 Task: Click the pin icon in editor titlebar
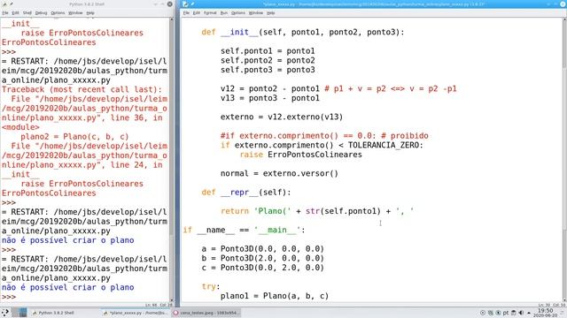192,4
